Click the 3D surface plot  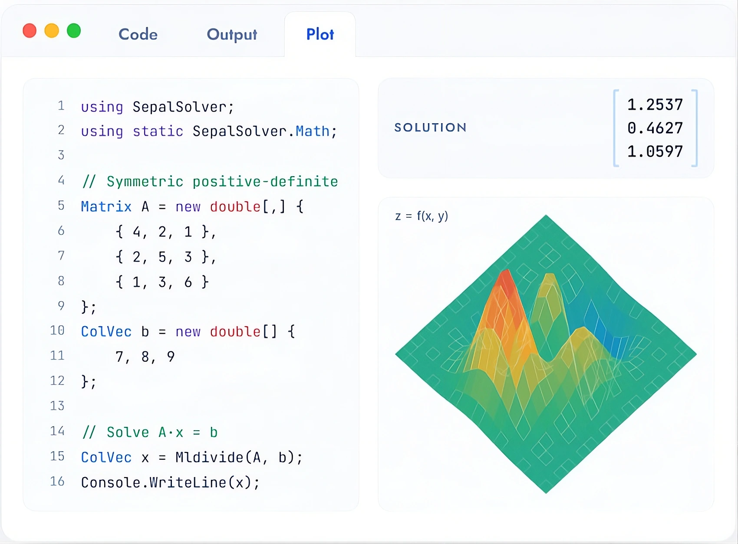tap(546, 354)
